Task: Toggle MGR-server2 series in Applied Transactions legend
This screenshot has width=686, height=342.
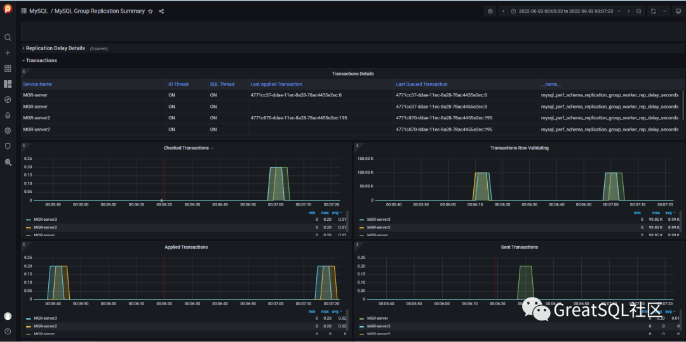Action: click(x=45, y=326)
